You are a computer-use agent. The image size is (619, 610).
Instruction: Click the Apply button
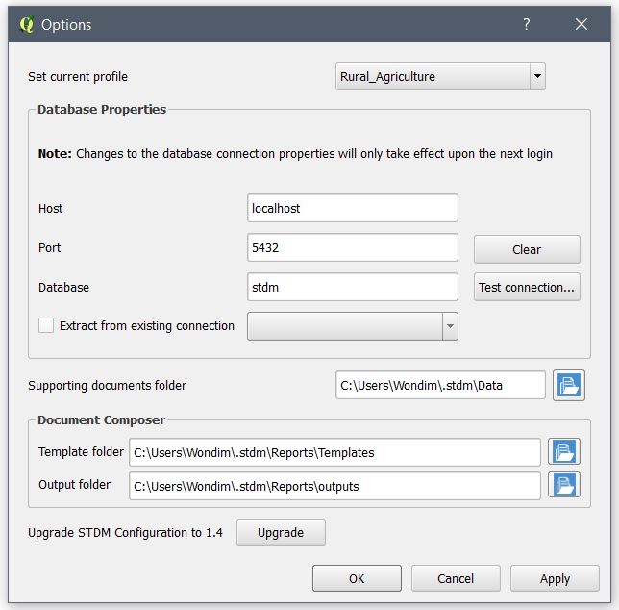click(555, 578)
